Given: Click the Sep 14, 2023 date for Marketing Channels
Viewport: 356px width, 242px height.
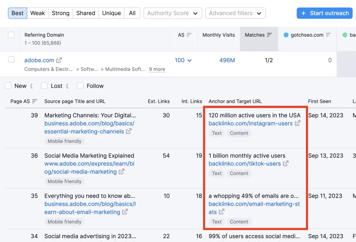Looking at the screenshot, I should pos(325,115).
